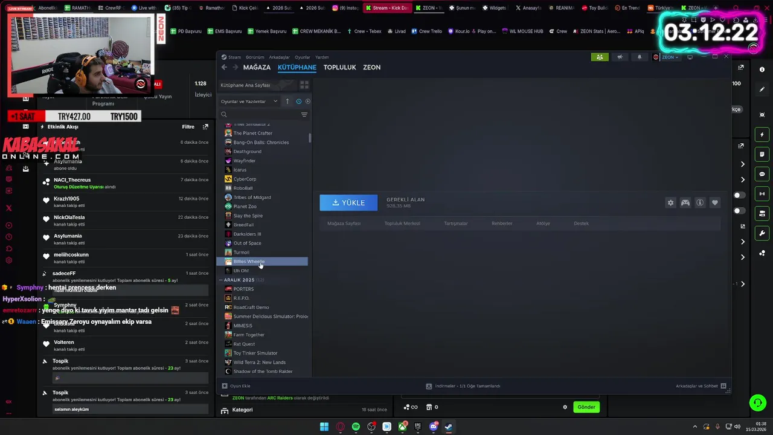
Task: Open Steam menu in menu bar
Action: [234, 57]
